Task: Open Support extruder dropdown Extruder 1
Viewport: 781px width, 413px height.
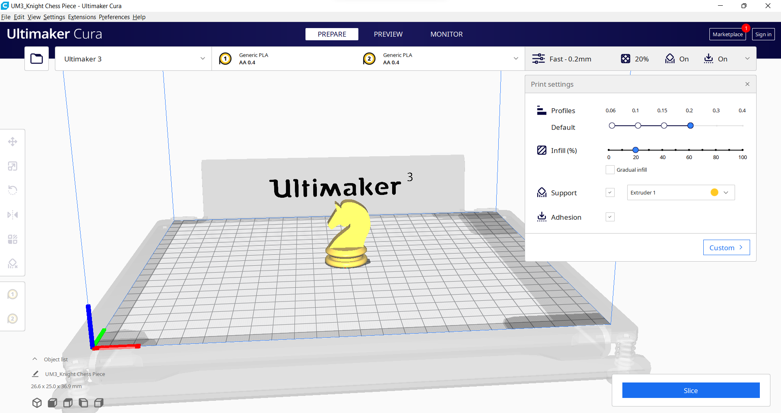Action: (x=681, y=192)
